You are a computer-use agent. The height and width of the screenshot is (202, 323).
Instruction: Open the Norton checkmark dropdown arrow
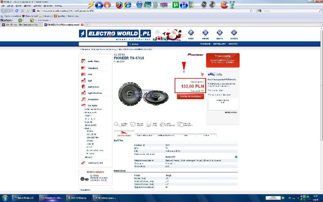(x=23, y=20)
